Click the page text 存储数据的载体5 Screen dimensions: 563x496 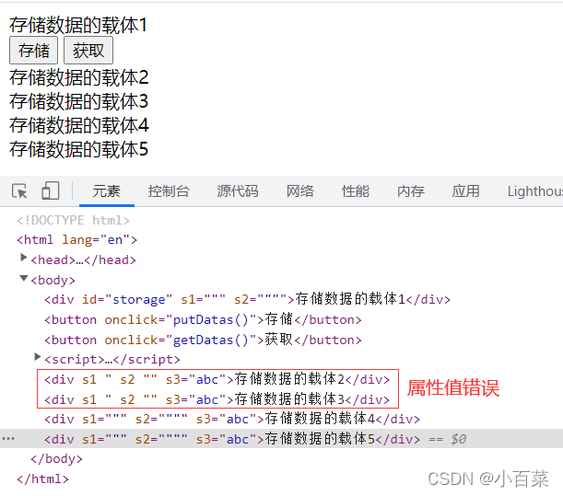coord(78,149)
